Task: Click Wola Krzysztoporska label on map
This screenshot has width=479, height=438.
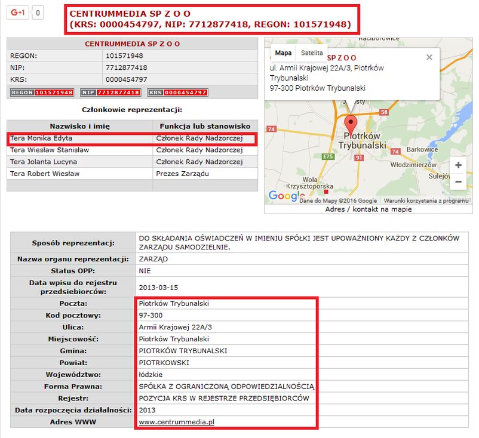Action: tap(309, 183)
